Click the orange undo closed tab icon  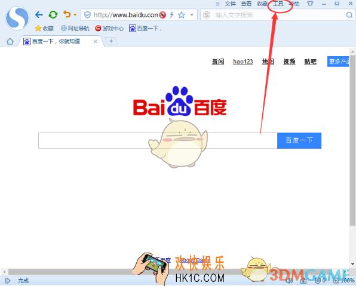point(67,14)
